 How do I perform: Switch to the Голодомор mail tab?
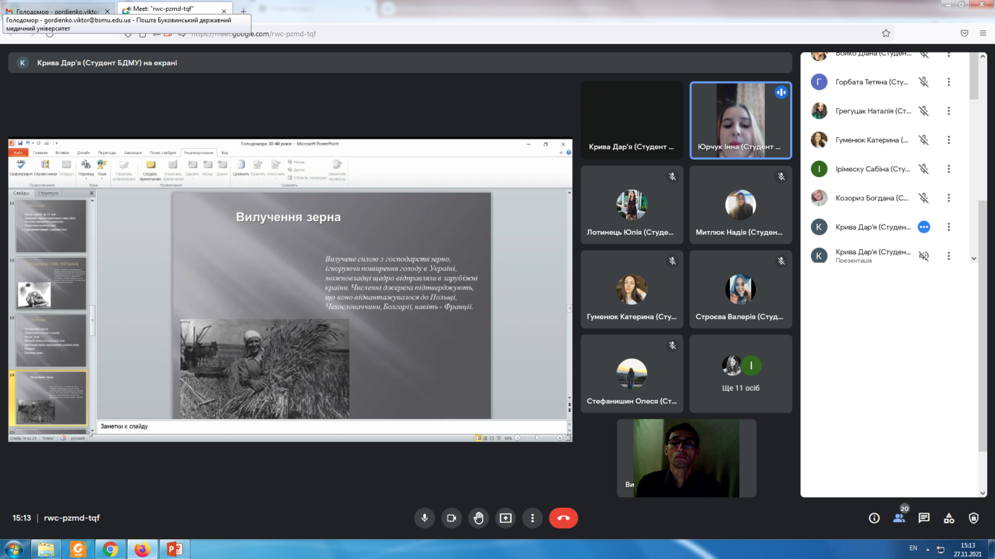(x=57, y=11)
